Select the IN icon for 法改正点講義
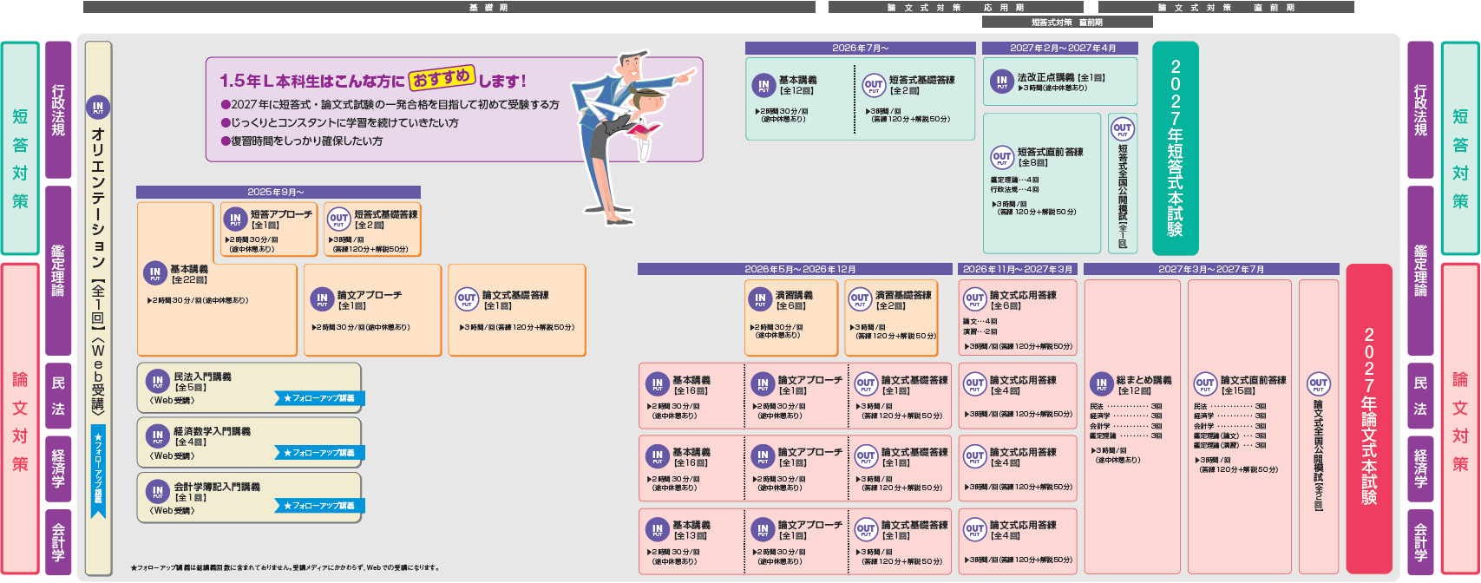Viewport: 1481px width, 583px height. [1002, 82]
